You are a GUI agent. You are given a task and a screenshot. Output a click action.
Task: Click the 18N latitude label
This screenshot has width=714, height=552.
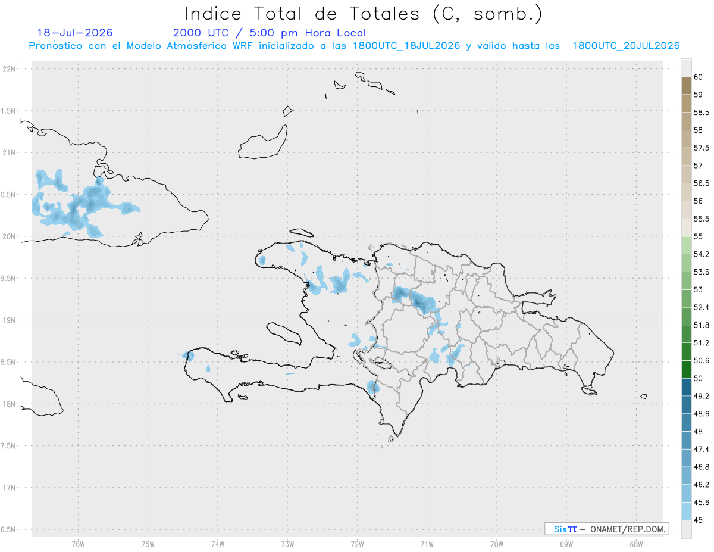pos(10,404)
